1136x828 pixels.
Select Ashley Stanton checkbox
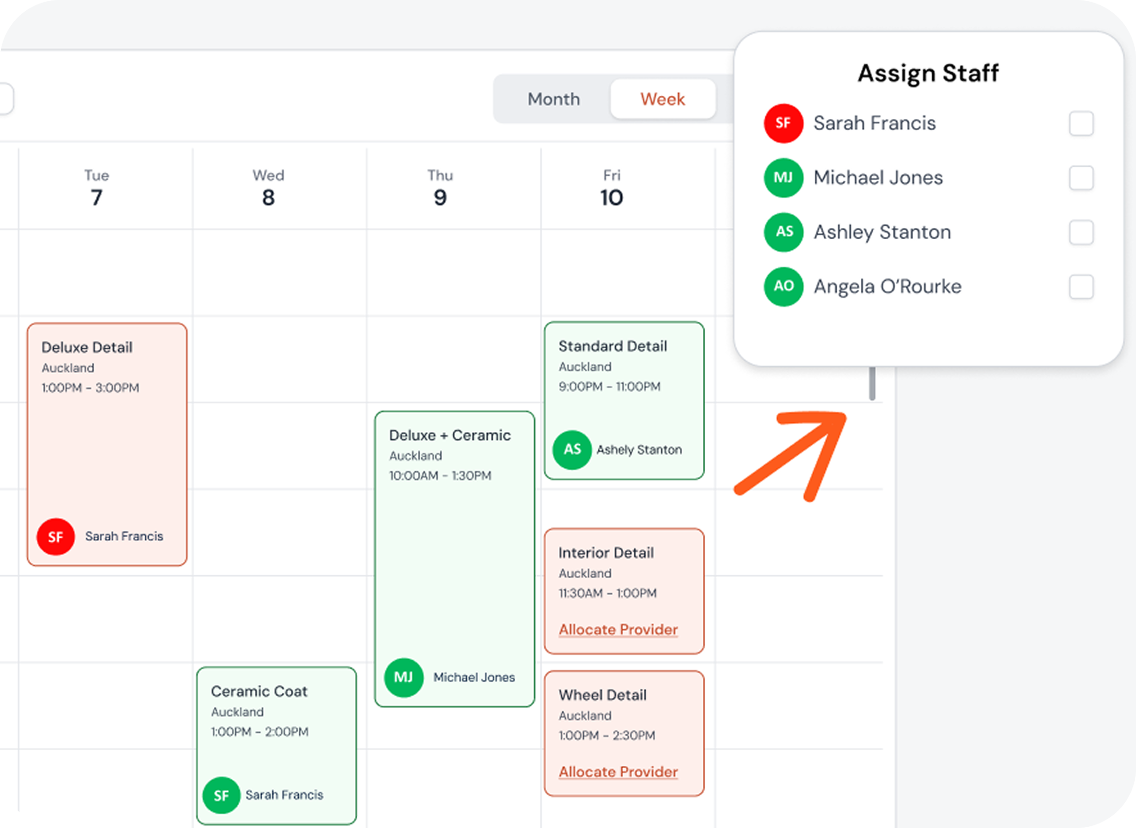click(1081, 233)
